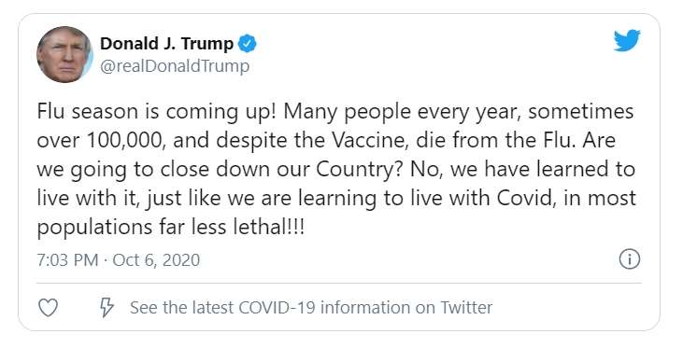683x348 pixels.
Task: Like the tweet with the heart icon
Action: 48,308
